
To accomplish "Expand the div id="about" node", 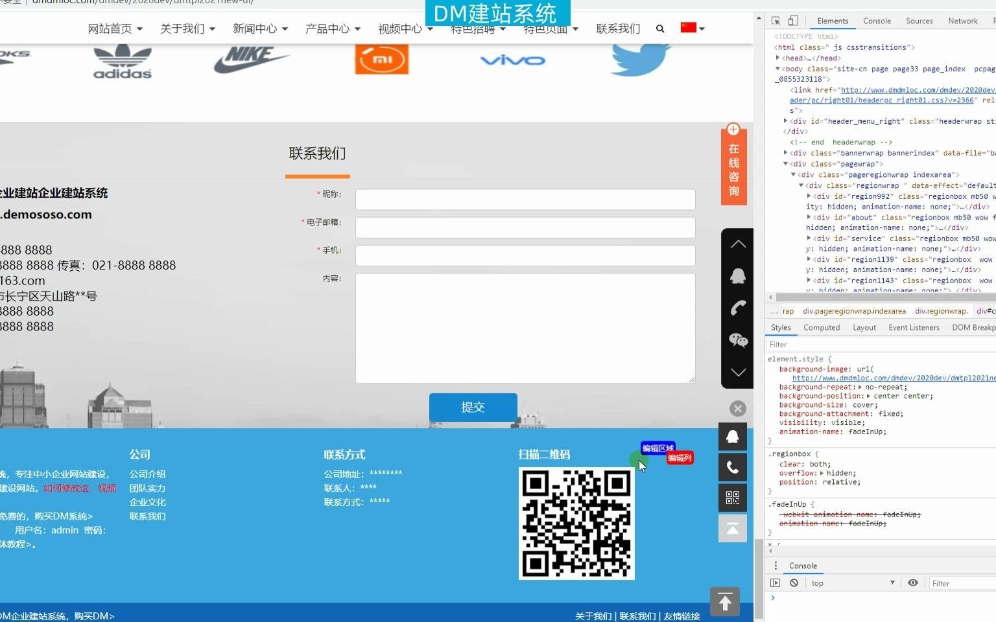I will click(809, 217).
